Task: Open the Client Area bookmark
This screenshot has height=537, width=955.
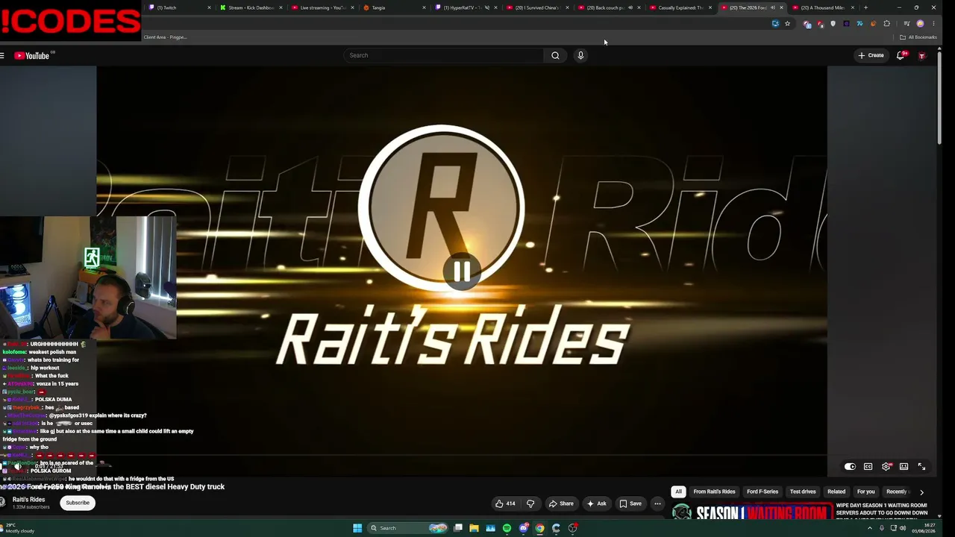Action: click(165, 37)
